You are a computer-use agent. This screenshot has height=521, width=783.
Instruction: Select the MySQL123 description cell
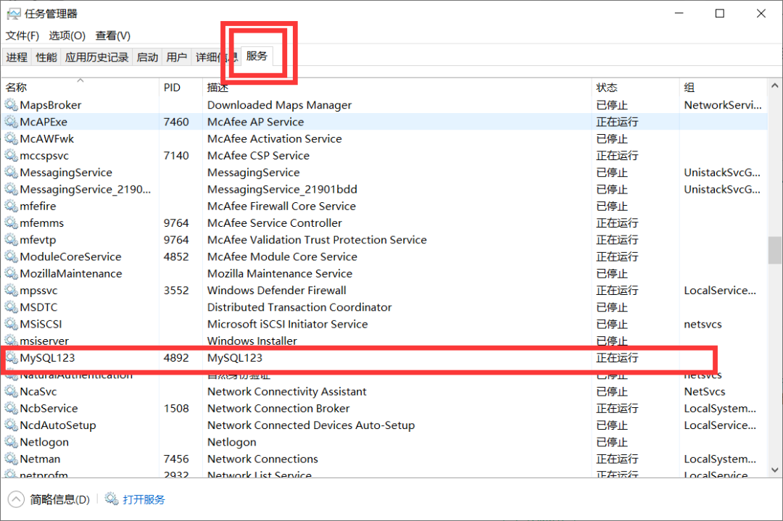pos(235,358)
